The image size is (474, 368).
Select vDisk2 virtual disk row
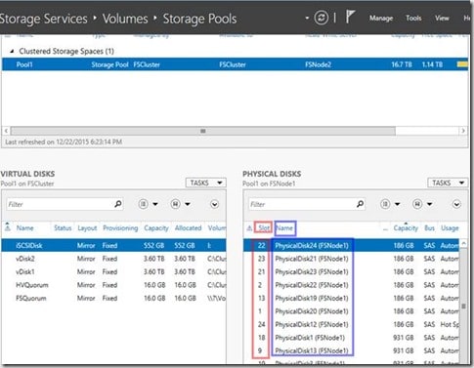click(113, 259)
